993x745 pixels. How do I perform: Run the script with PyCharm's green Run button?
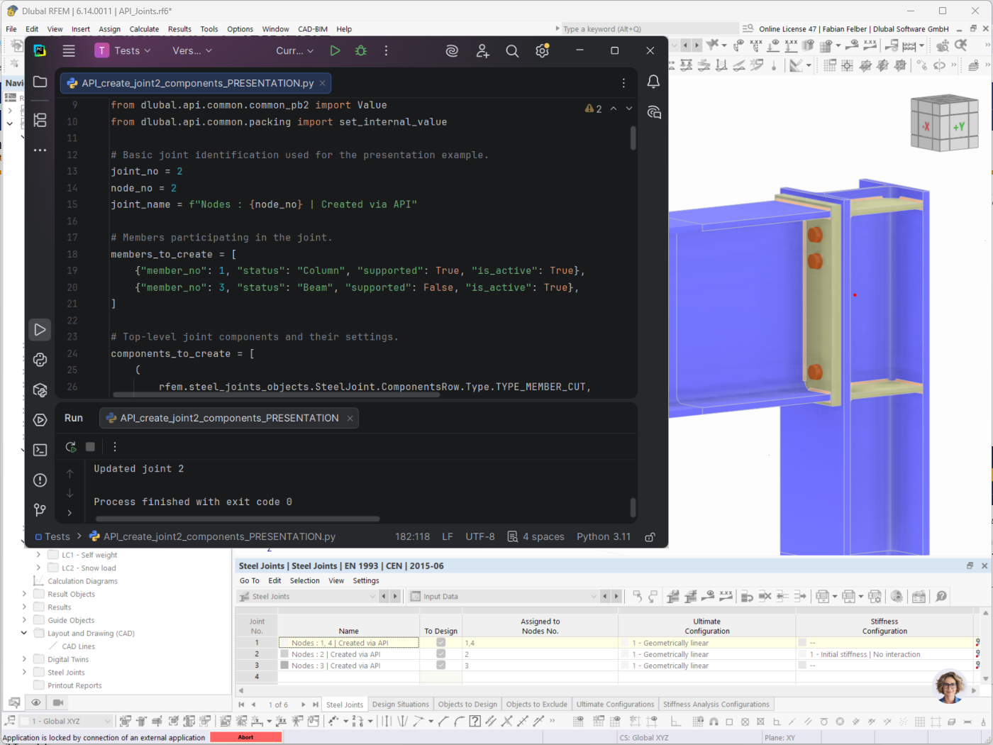pyautogui.click(x=335, y=50)
